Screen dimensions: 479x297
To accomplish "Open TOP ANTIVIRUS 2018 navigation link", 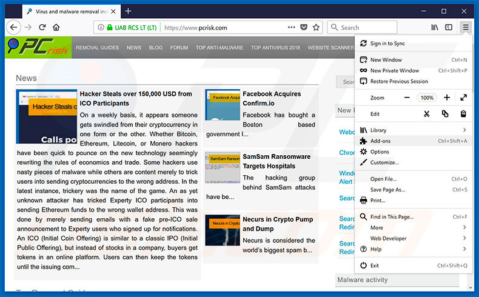I will click(275, 48).
